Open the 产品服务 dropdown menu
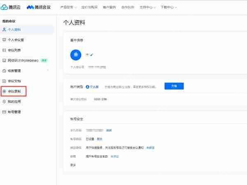This screenshot has width=247, height=185. [68, 7]
